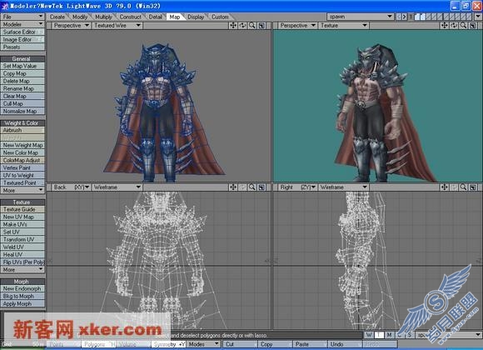Screen dimensions: 483x350
Task: Switch to the Modify tab
Action: [x=80, y=17]
